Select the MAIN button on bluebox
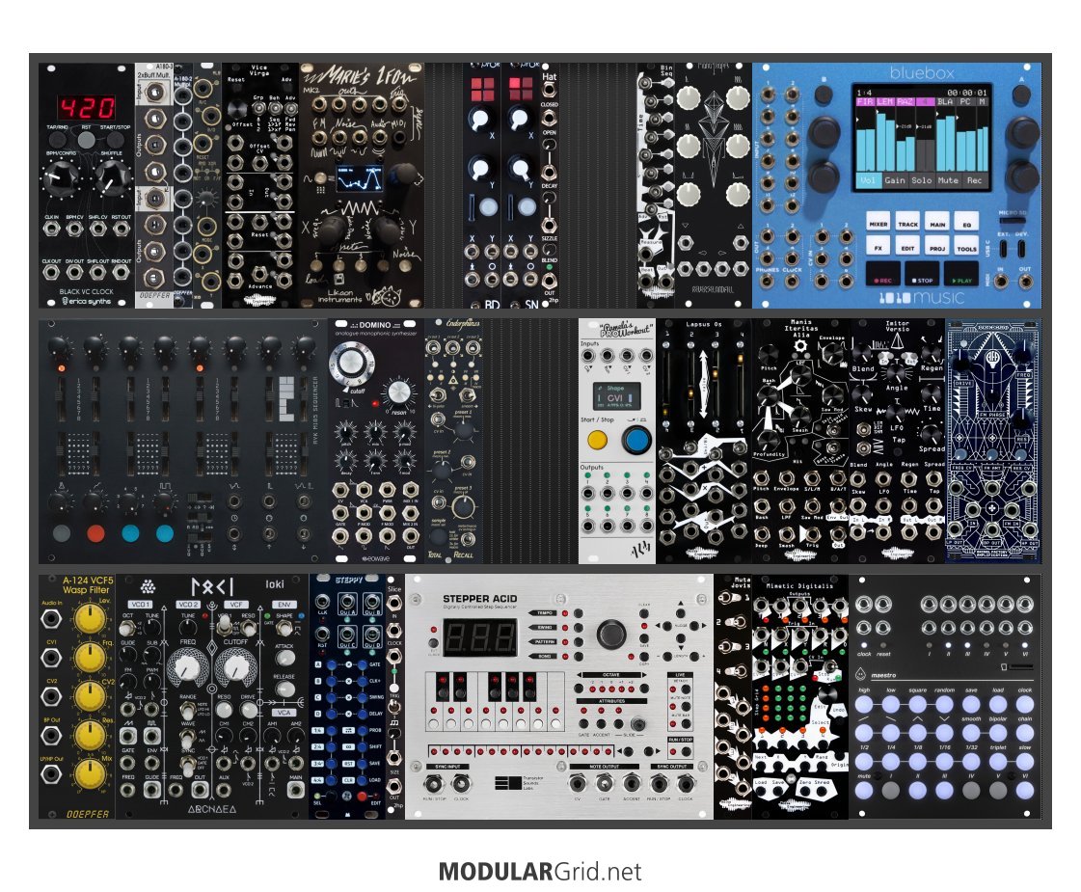The height and width of the screenshot is (892, 1081). pos(937,222)
